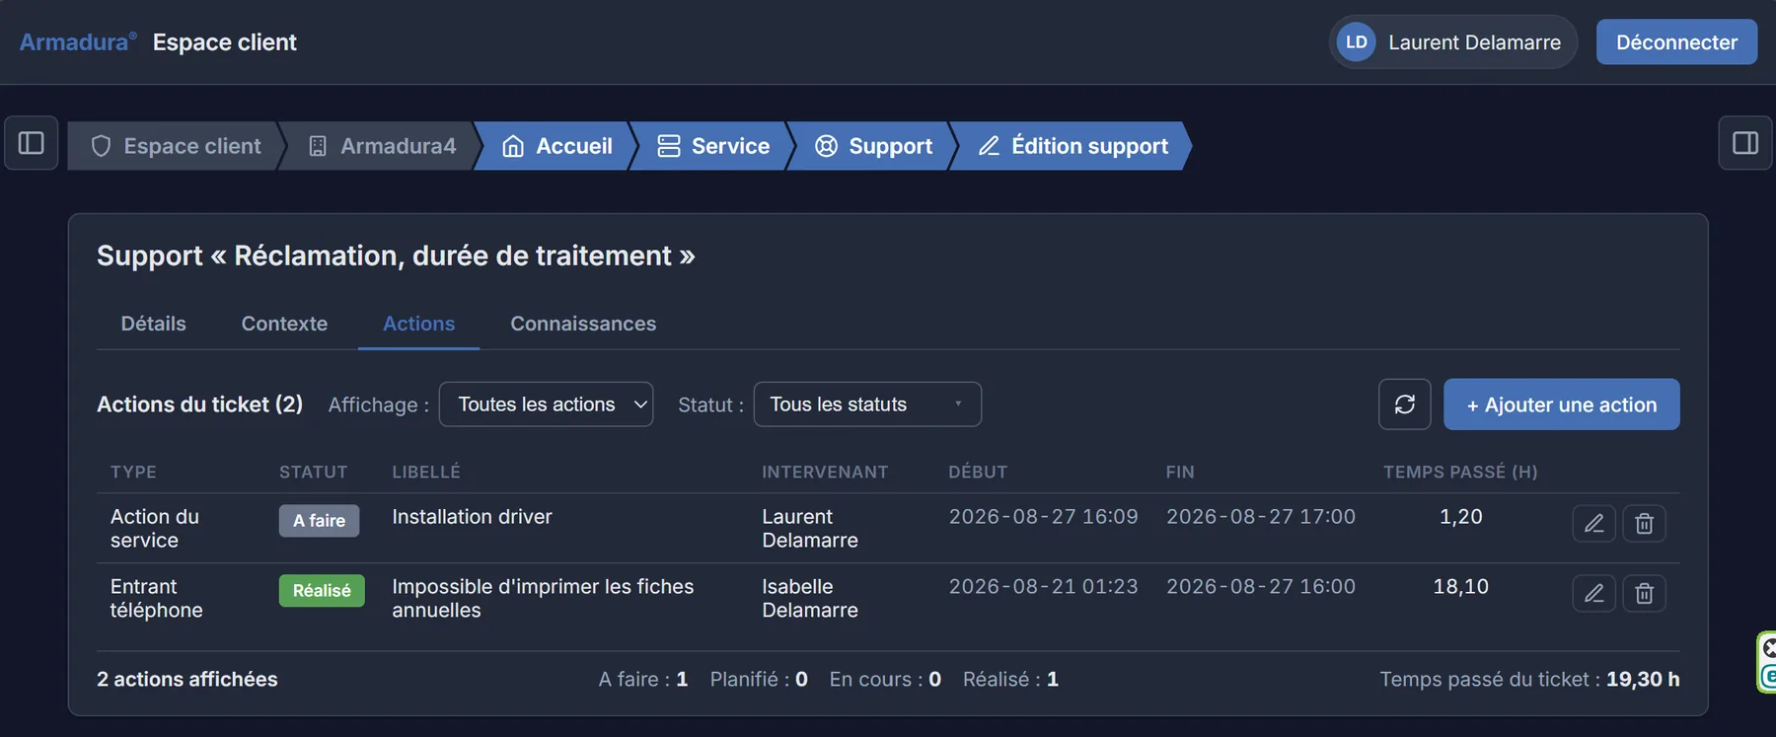Edit the Impossible d'imprimer action
Screen dimensions: 1776x737
coord(1593,593)
